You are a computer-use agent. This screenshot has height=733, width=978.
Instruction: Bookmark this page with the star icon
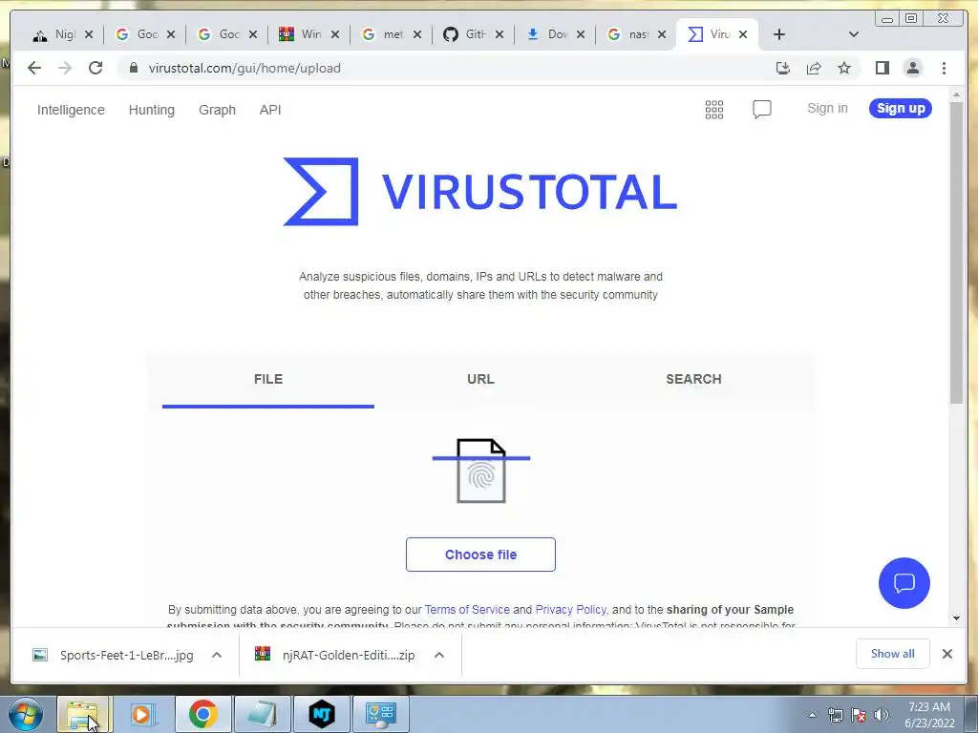click(x=844, y=68)
